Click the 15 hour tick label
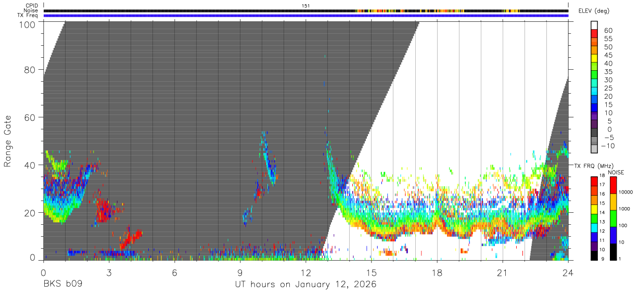 click(372, 272)
